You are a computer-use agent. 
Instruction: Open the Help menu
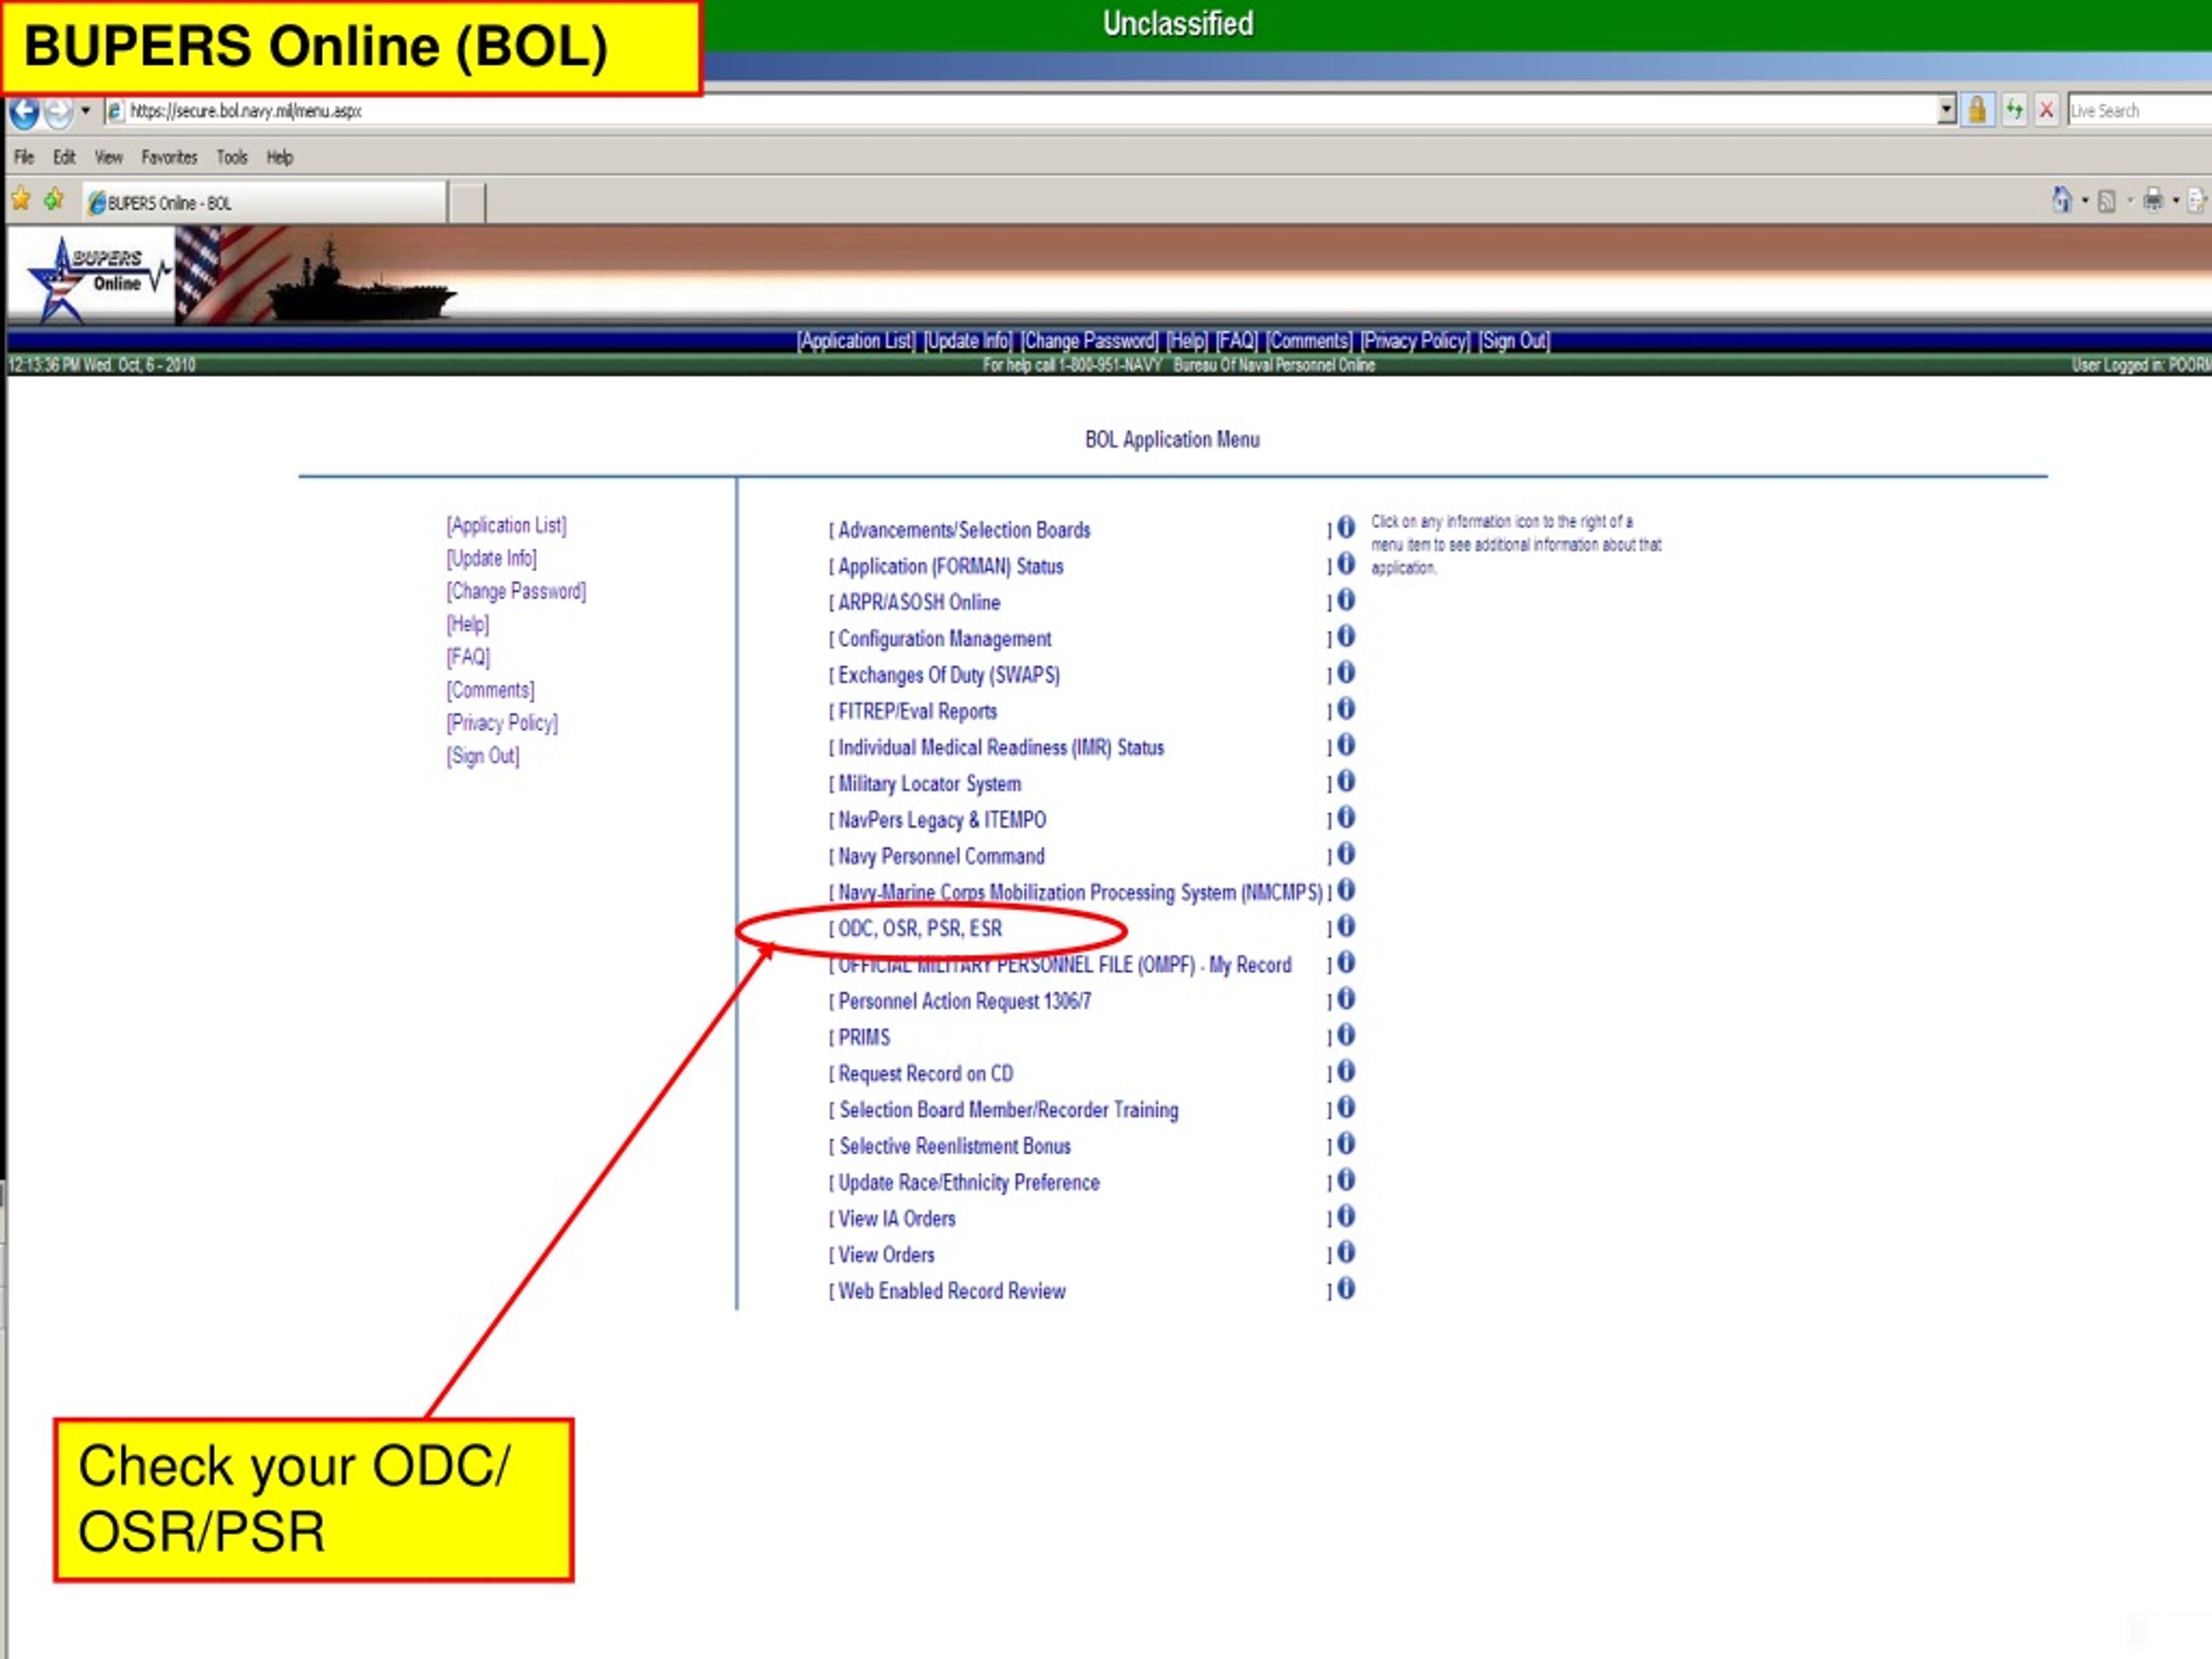click(280, 157)
